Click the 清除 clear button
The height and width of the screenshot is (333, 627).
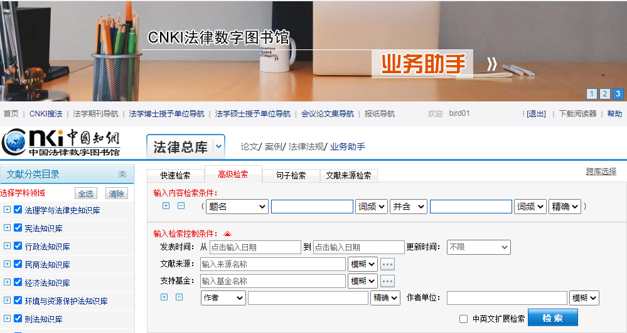pos(116,193)
